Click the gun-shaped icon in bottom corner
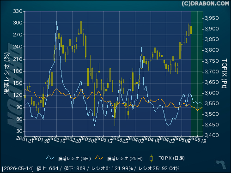The image size is (231, 173). 221,165
